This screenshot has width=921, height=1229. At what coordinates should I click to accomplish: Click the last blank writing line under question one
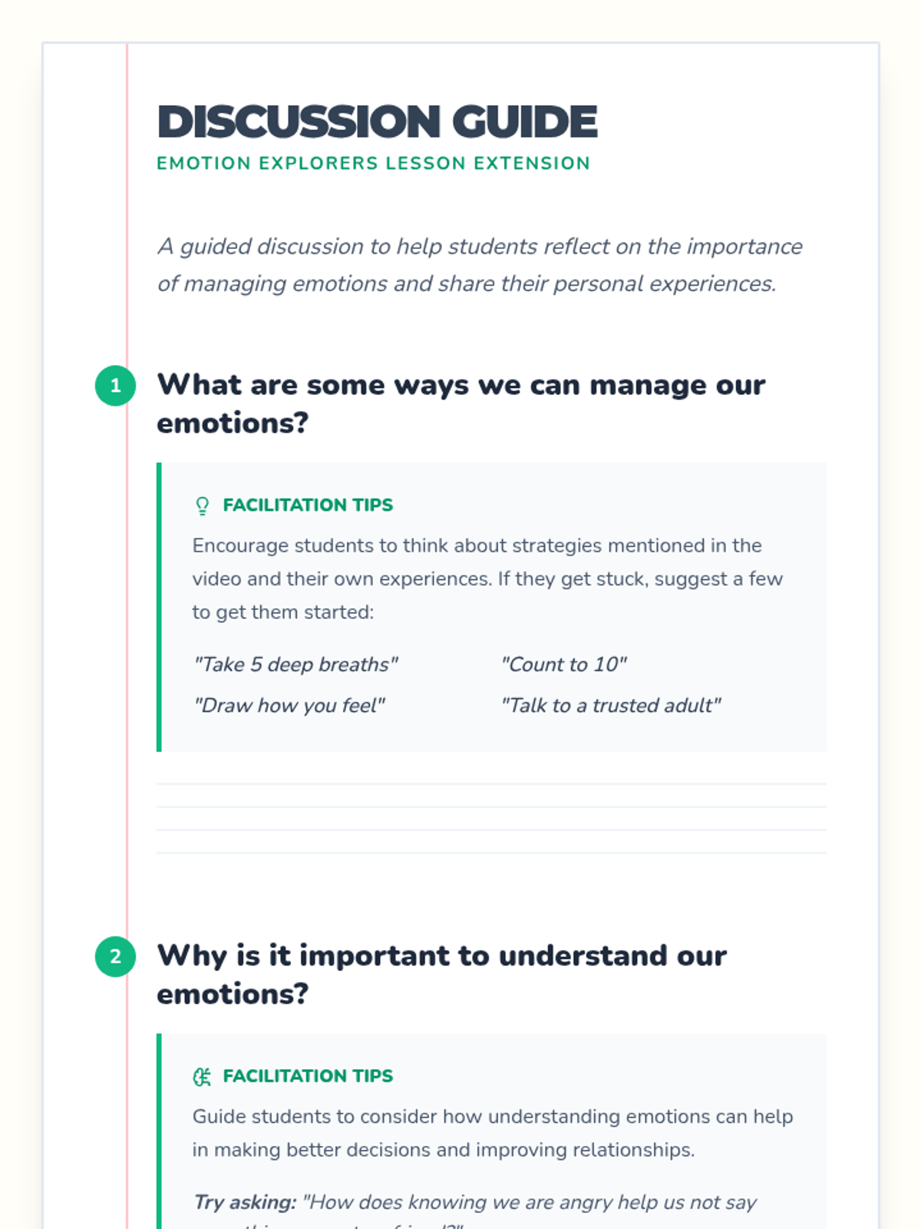click(491, 853)
